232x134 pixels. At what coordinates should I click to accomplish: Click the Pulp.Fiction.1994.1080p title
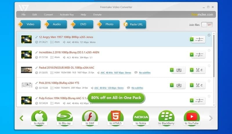[x=63, y=98]
